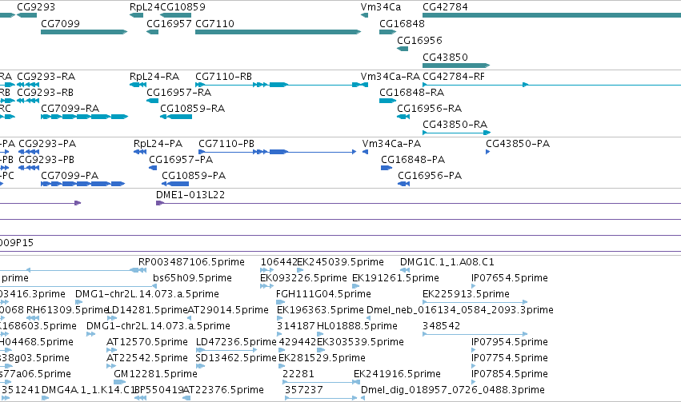Click the CG16957-RA transcript label
This screenshot has width=681, height=402.
[x=179, y=93]
